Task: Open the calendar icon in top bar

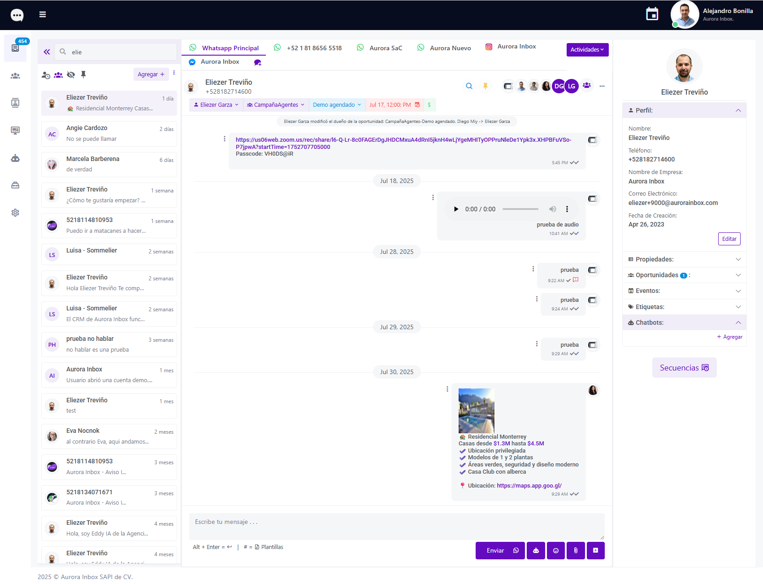Action: (652, 14)
